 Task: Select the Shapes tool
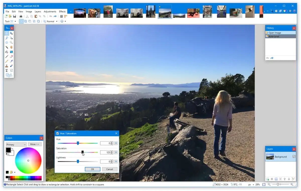9,75
